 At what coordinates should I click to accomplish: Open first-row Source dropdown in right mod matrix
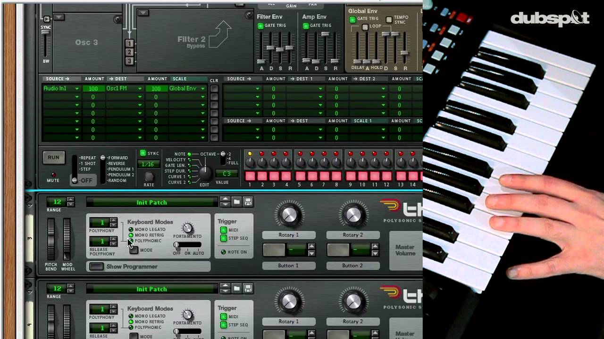[x=258, y=89]
